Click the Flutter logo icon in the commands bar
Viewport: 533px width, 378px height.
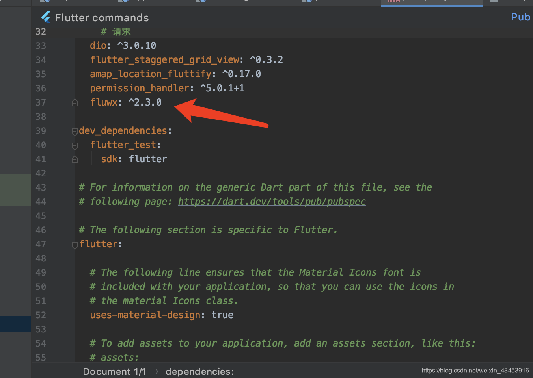pyautogui.click(x=46, y=17)
